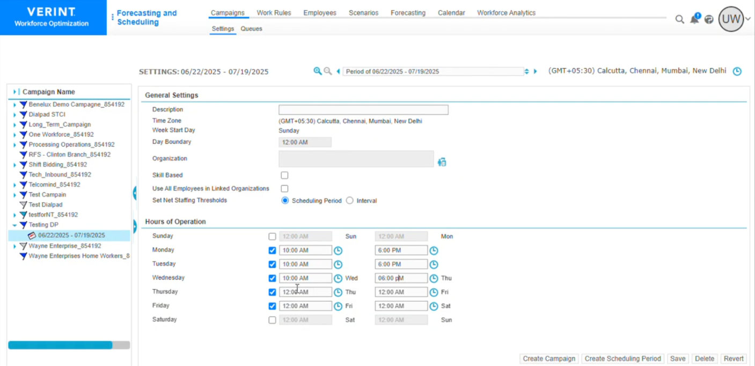Uncheck the Friday hours checkbox
This screenshot has width=755, height=366.
pos(272,306)
